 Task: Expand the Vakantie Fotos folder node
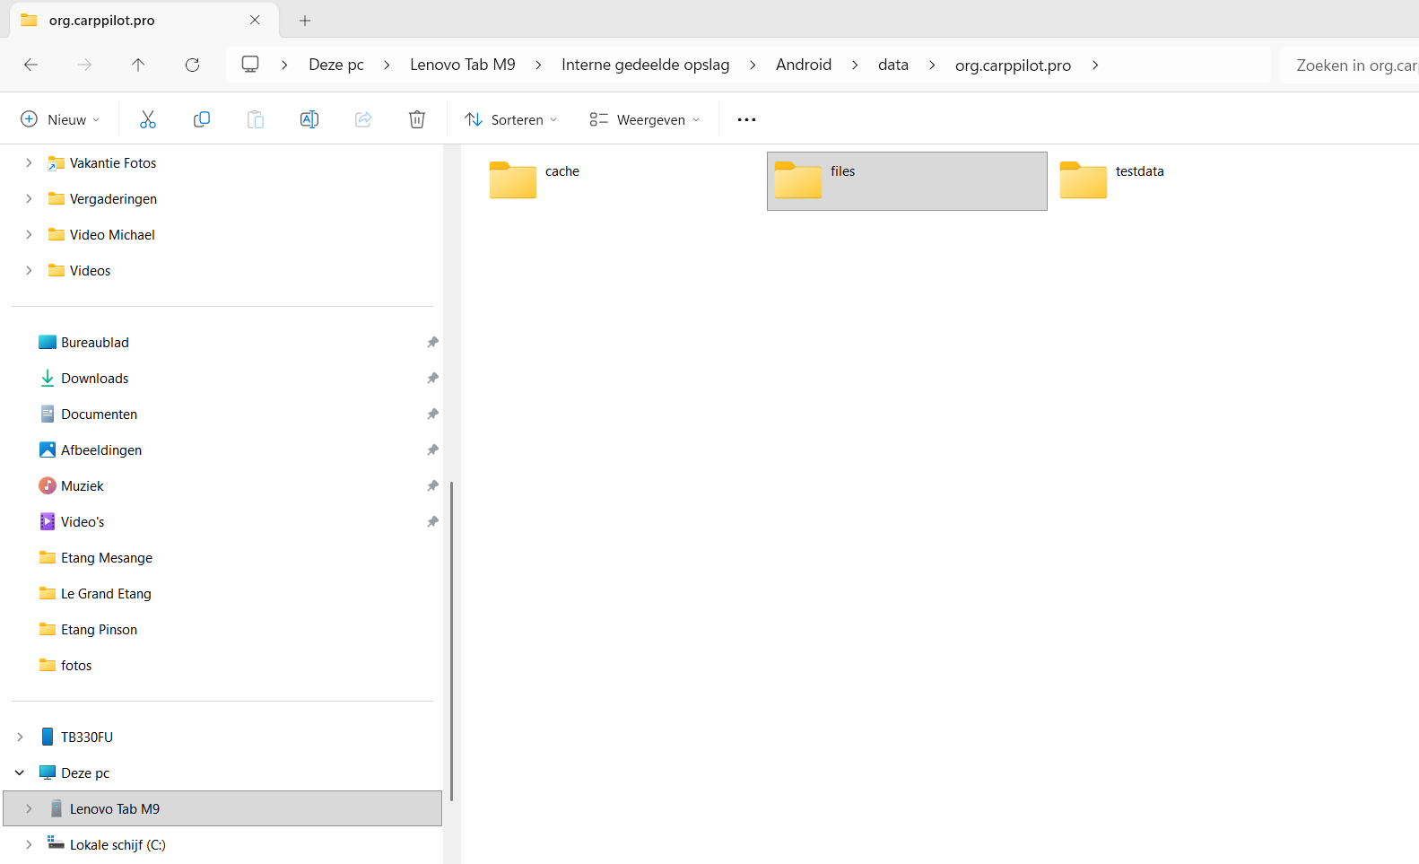click(x=29, y=162)
